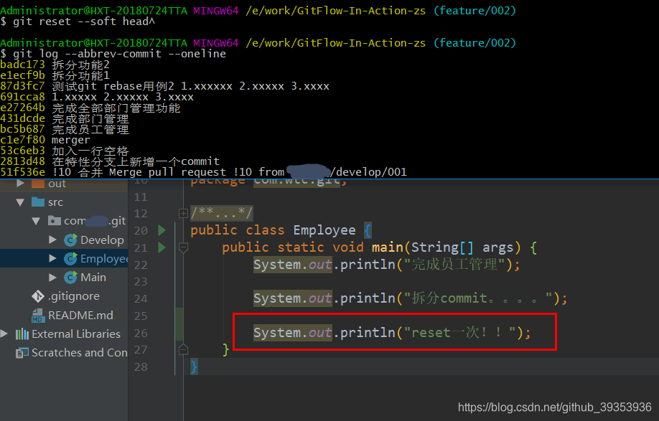Click the .gitignore file icon
Image resolution: width=659 pixels, height=421 pixels.
tap(38, 296)
